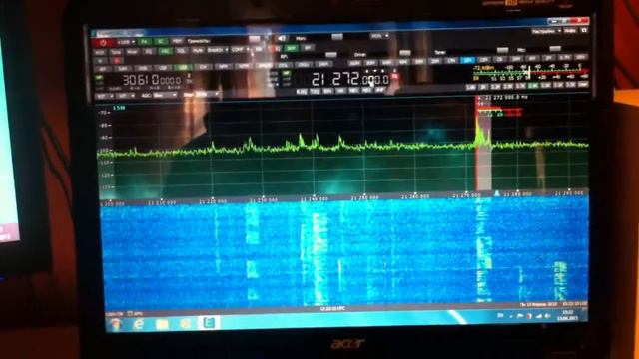Adjust the RF gain slider
The width and height of the screenshot is (639, 359).
[330, 55]
